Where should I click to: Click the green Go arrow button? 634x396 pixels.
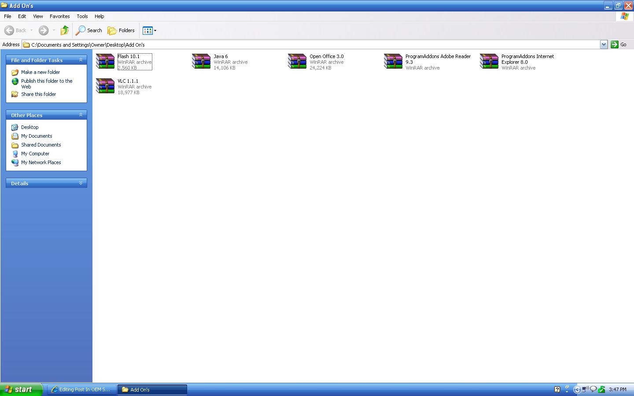pos(615,44)
